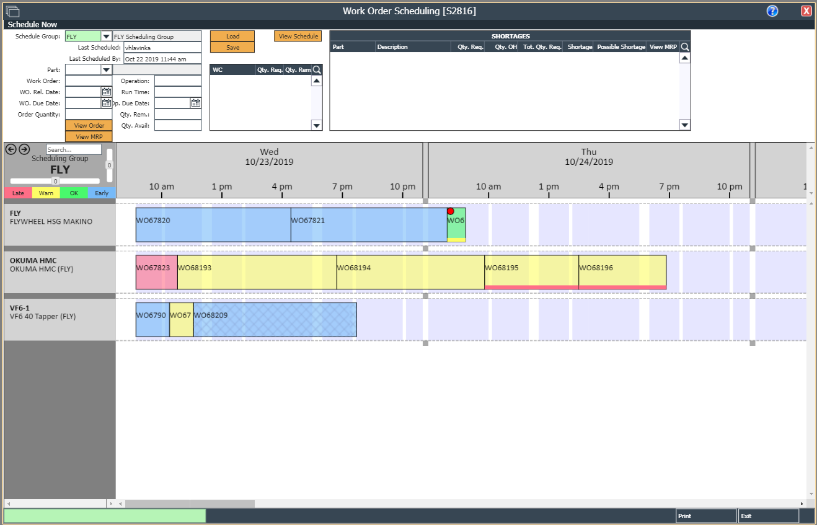Click the left arrow to scroll the schedule

11,149
